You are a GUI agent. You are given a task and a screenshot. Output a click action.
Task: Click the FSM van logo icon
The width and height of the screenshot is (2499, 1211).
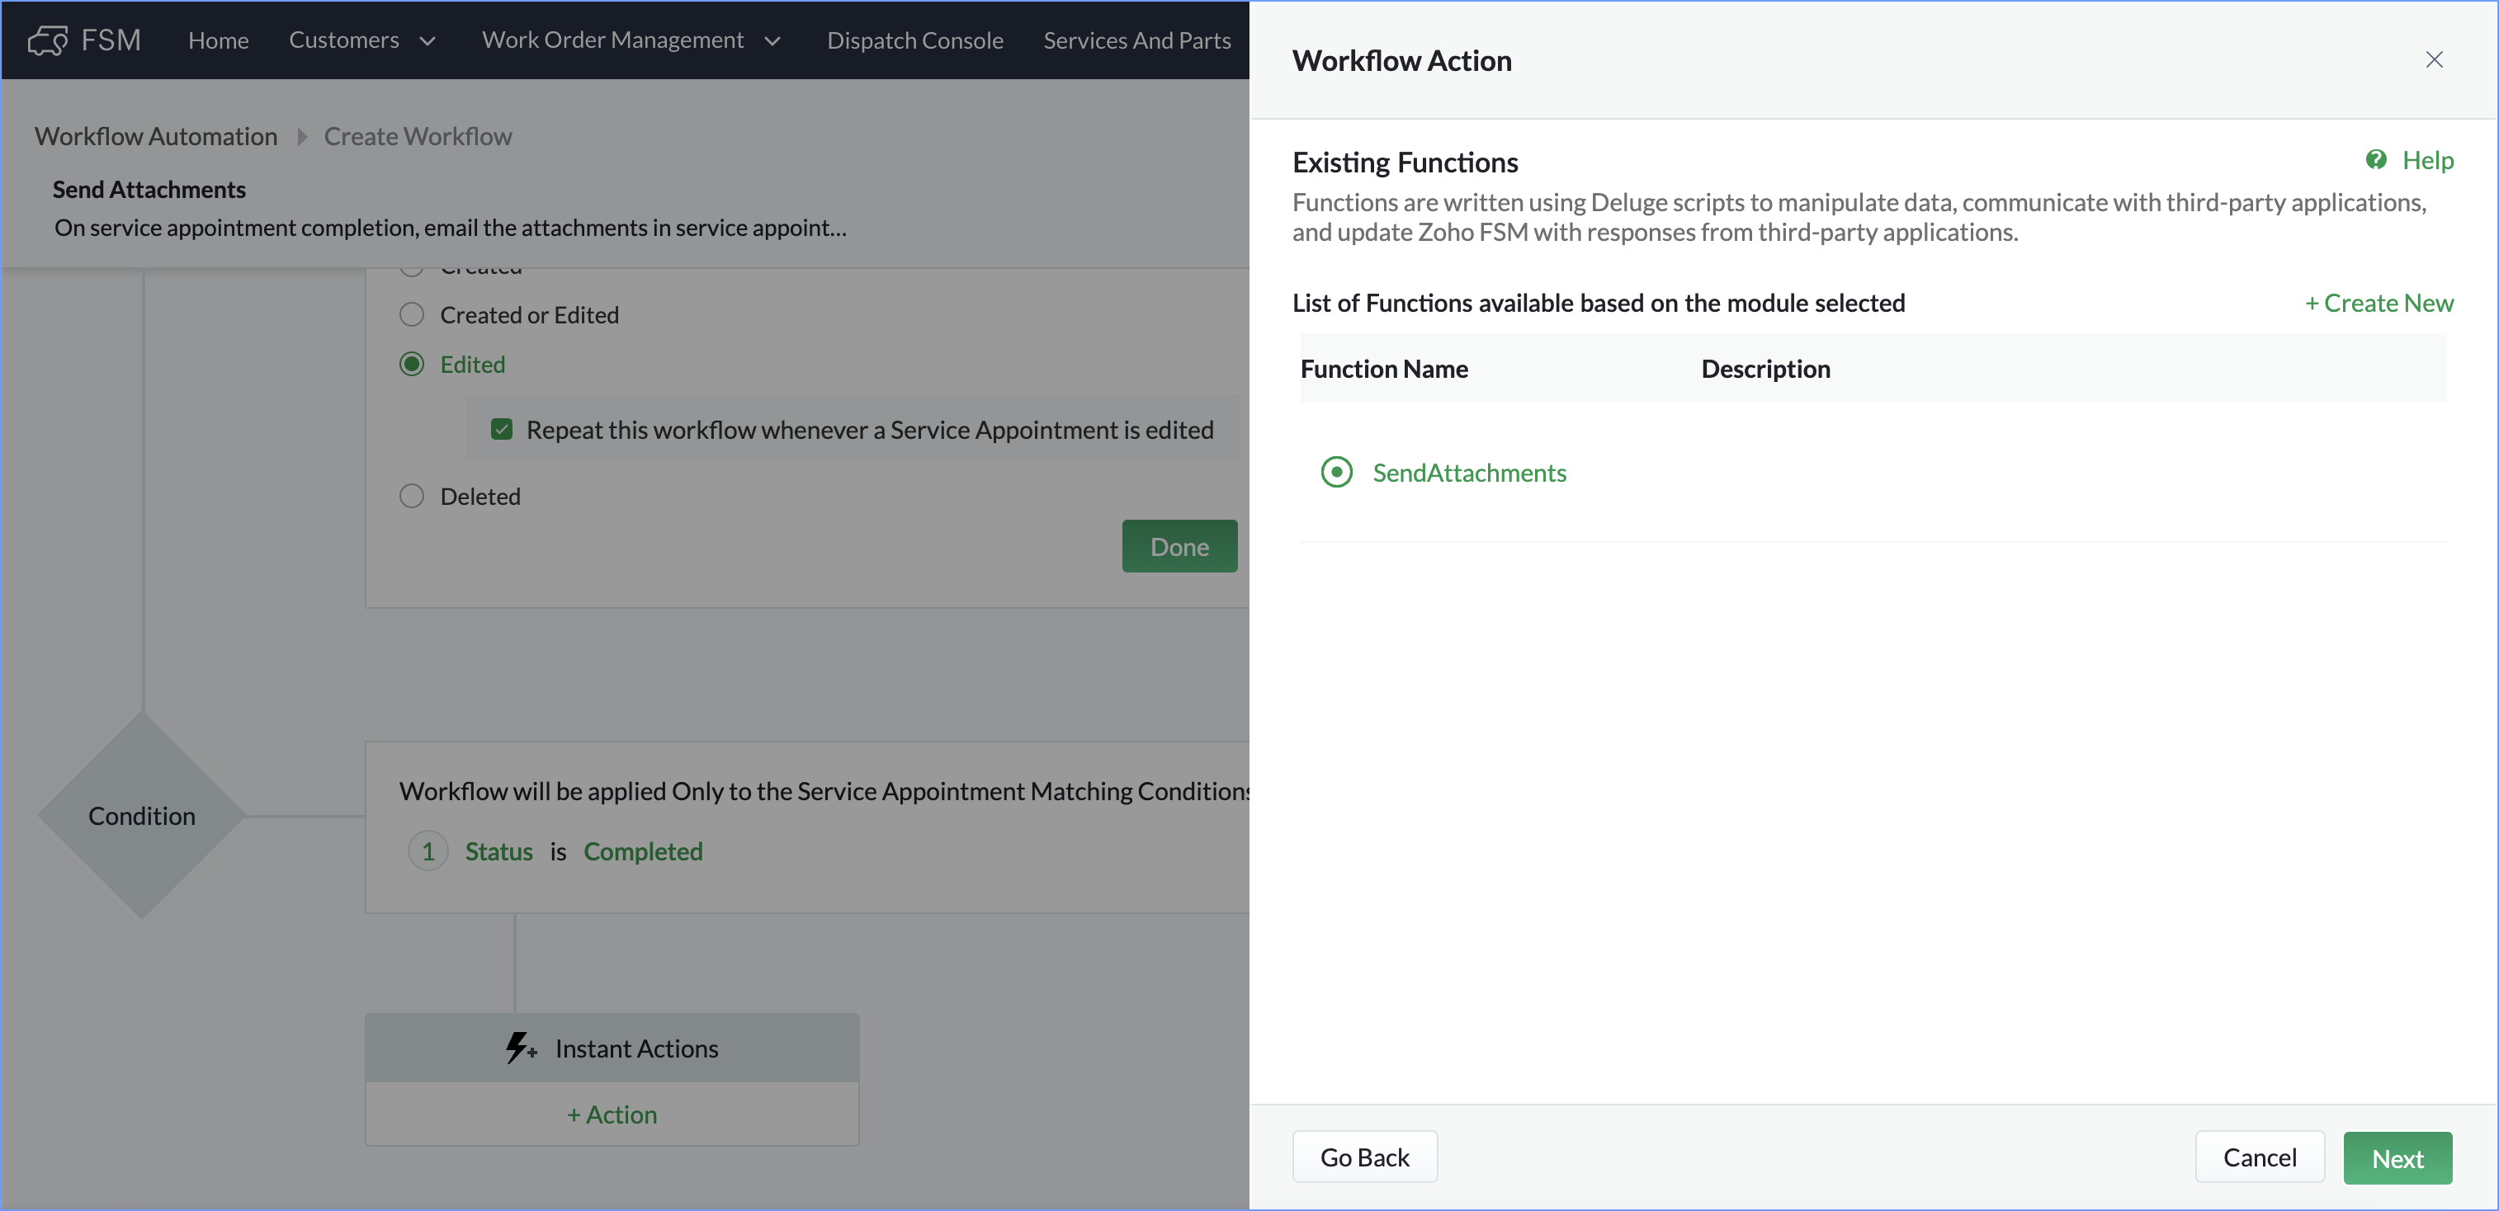tap(46, 40)
